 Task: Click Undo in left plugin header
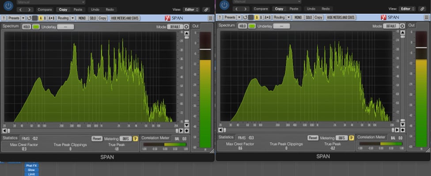(95, 10)
